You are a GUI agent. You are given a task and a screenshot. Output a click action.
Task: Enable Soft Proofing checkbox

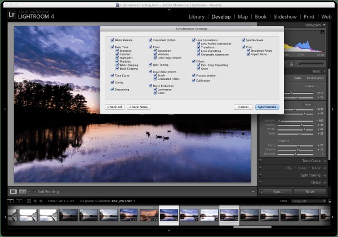click(x=35, y=191)
